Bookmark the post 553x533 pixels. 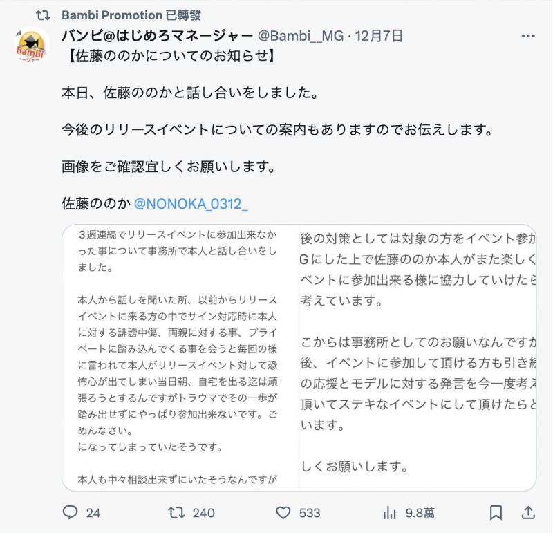495,513
